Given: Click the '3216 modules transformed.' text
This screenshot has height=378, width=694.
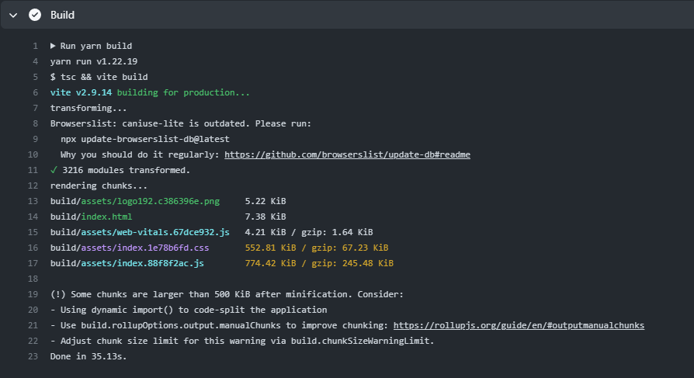Looking at the screenshot, I should [x=126, y=170].
